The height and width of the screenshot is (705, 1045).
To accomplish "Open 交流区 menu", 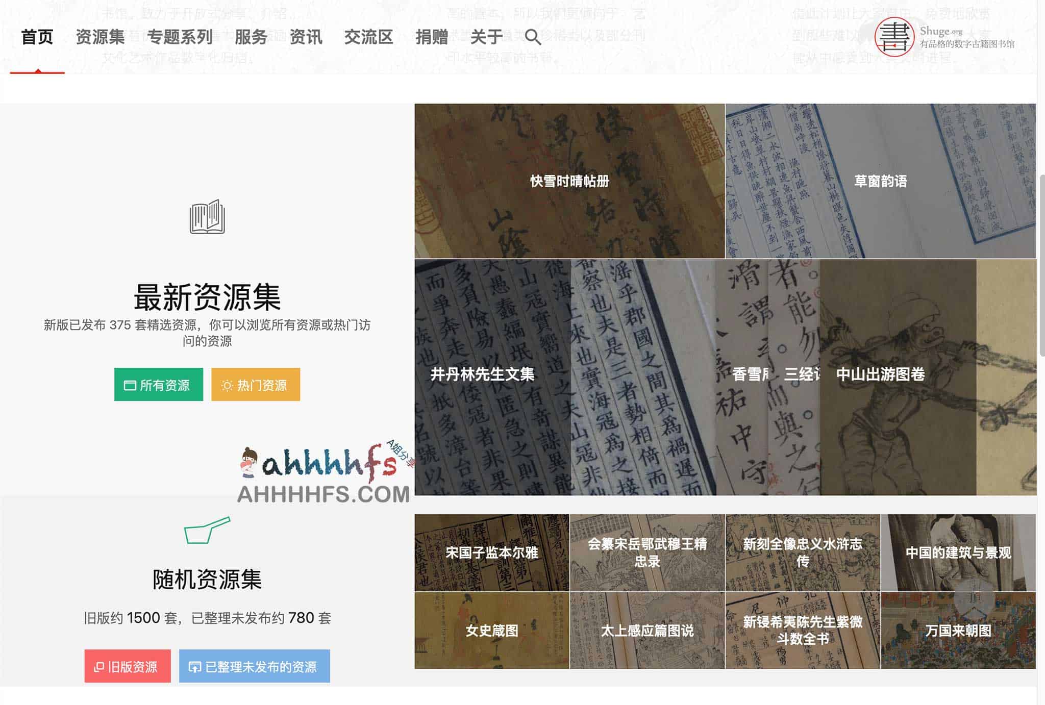I will coord(368,37).
